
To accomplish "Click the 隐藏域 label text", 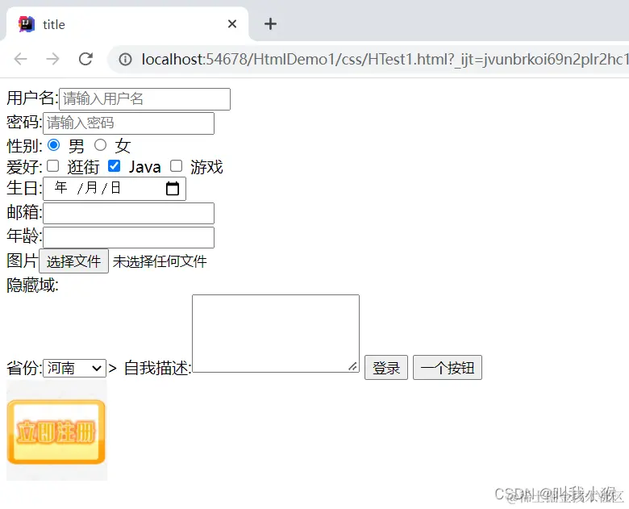I will click(32, 286).
